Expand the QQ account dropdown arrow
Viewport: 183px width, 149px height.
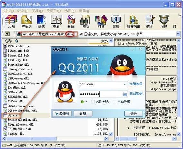click(x=125, y=84)
